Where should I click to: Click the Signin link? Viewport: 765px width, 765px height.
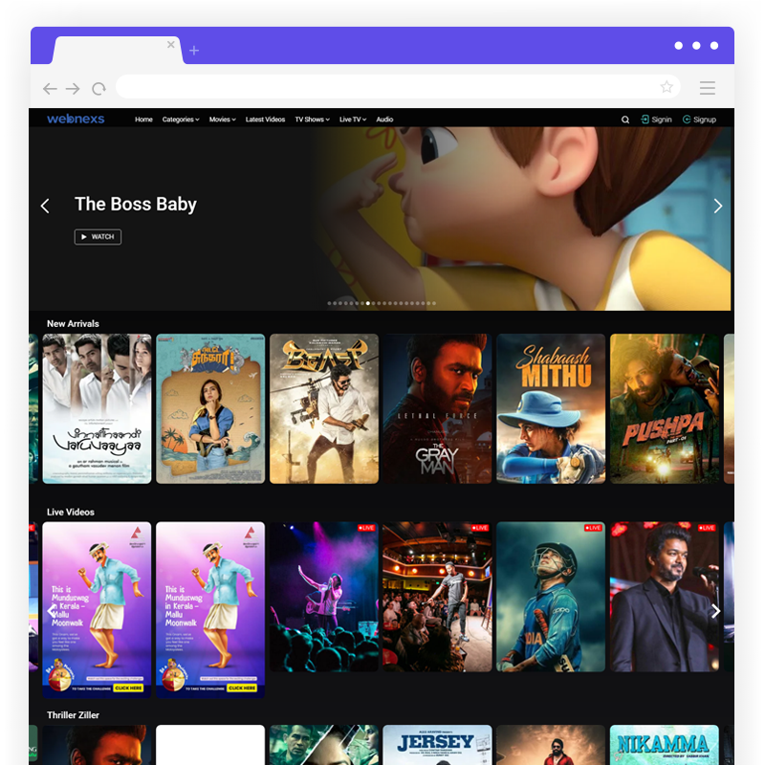(656, 120)
